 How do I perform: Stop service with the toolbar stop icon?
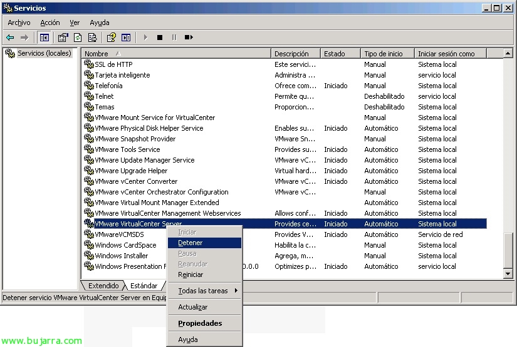[x=160, y=38]
